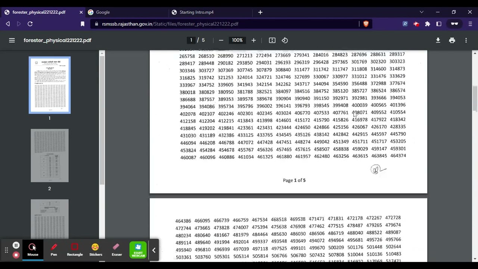Viewport: 478px width, 269px height.
Task: Click the forester_physical221222.pdf title text
Action: (58, 40)
